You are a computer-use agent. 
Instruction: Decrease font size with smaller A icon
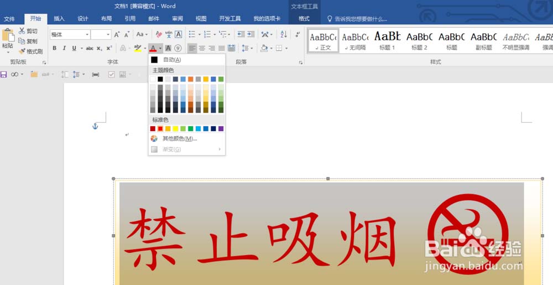tap(127, 34)
